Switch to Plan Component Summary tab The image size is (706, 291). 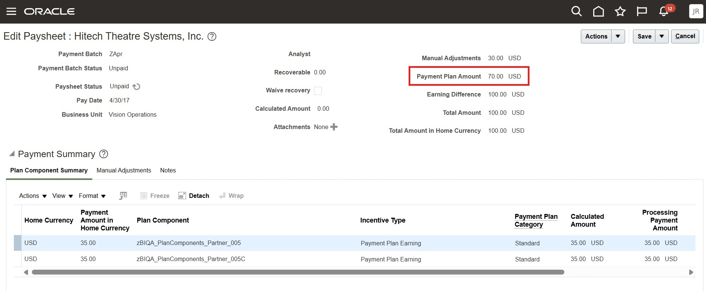[49, 170]
